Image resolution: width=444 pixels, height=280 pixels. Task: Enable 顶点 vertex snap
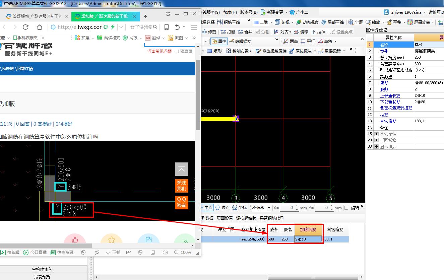coord(223,208)
